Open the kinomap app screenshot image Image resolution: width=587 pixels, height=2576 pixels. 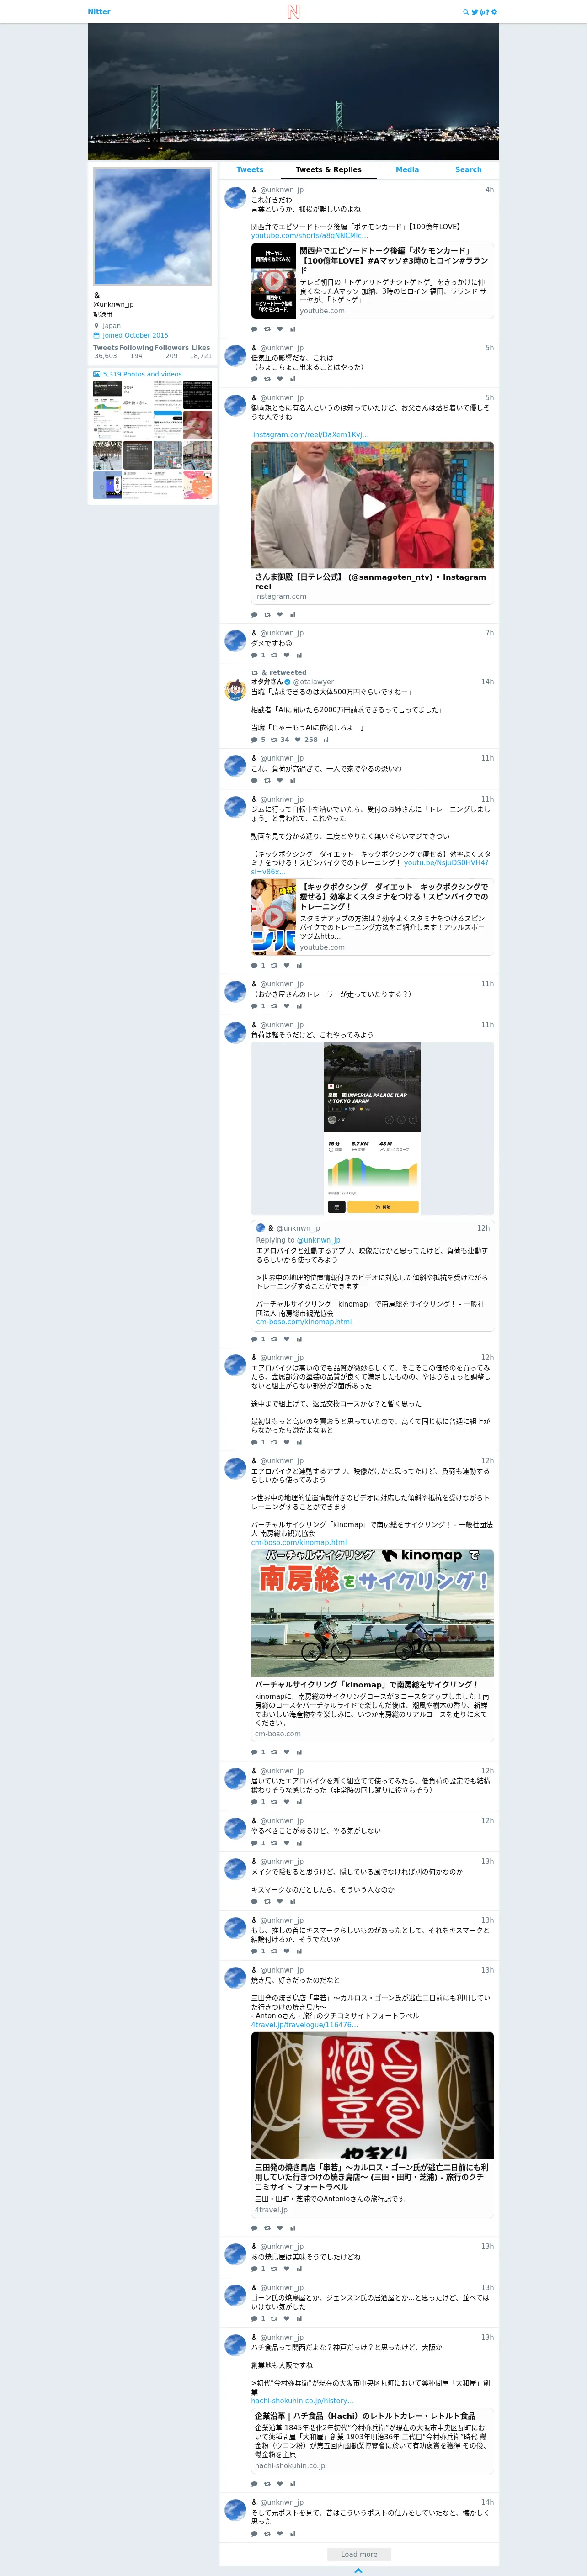coord(372,1129)
